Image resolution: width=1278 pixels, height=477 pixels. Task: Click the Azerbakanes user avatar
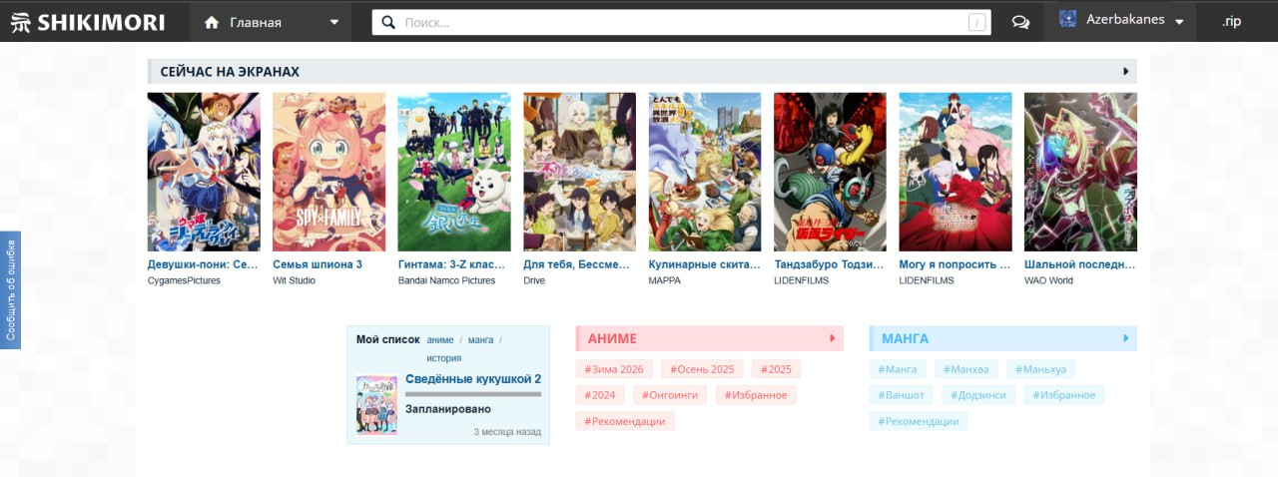coord(1067,19)
